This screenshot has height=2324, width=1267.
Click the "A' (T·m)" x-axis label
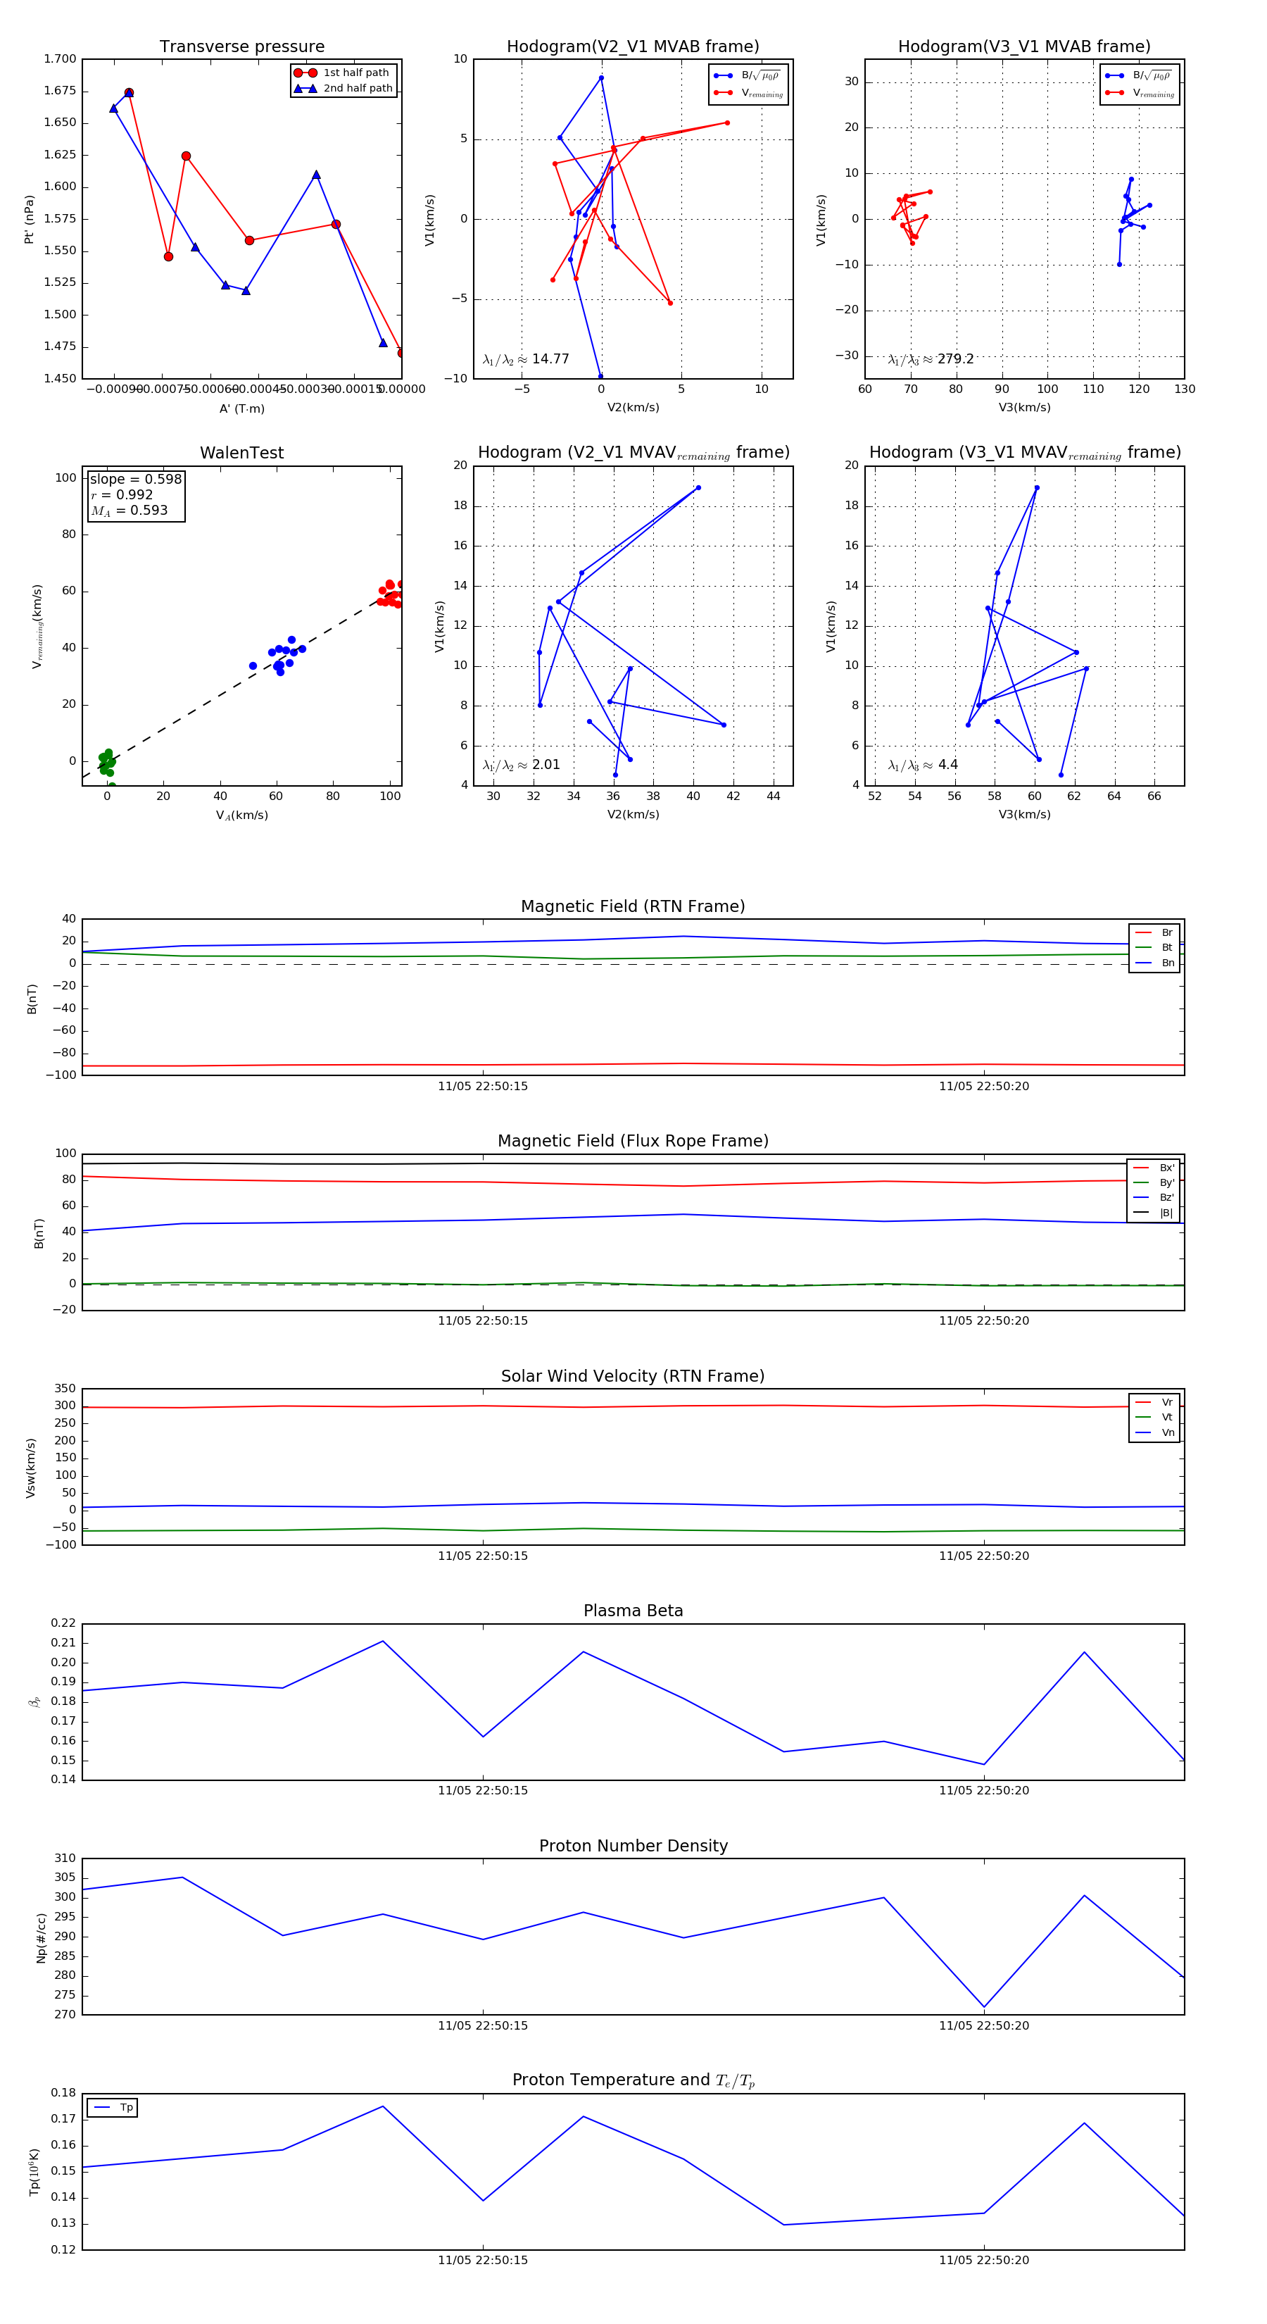[241, 408]
